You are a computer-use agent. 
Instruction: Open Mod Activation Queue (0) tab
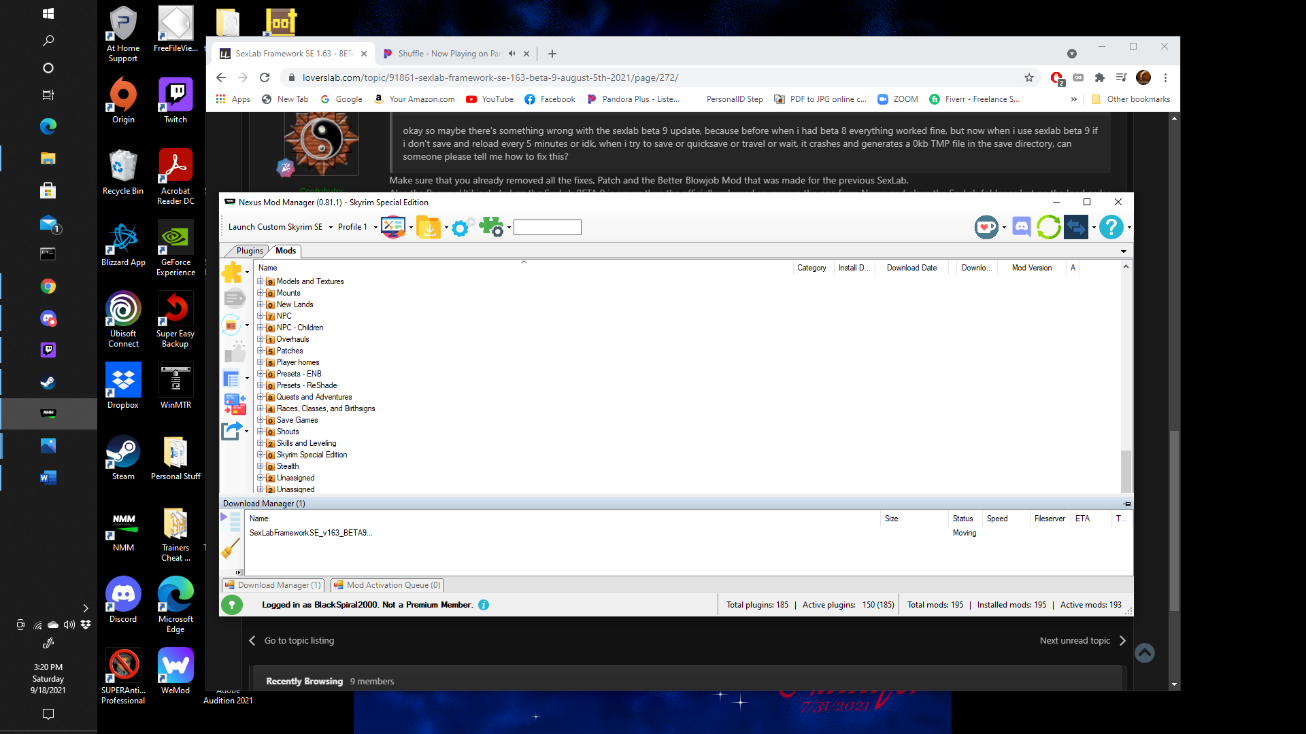pos(387,585)
